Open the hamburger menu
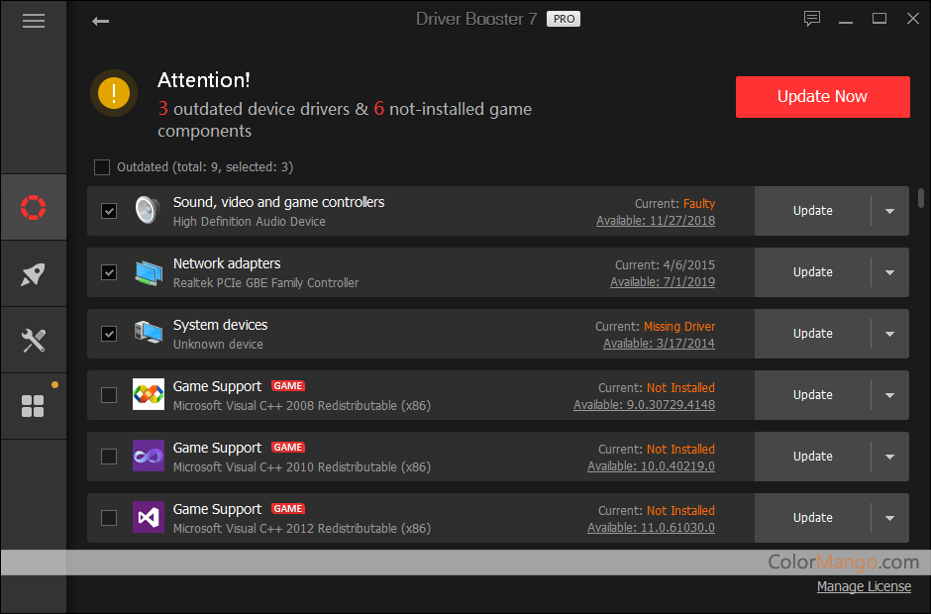The height and width of the screenshot is (614, 931). 34,22
